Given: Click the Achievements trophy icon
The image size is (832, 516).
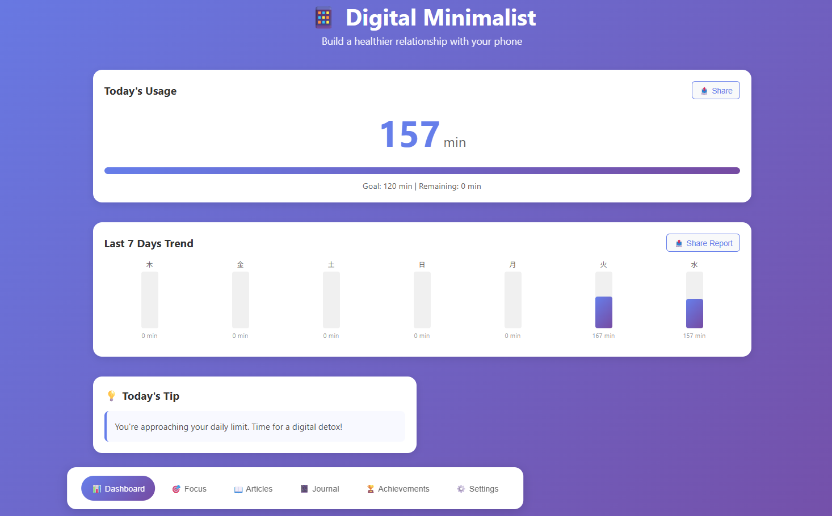Looking at the screenshot, I should click(x=370, y=488).
